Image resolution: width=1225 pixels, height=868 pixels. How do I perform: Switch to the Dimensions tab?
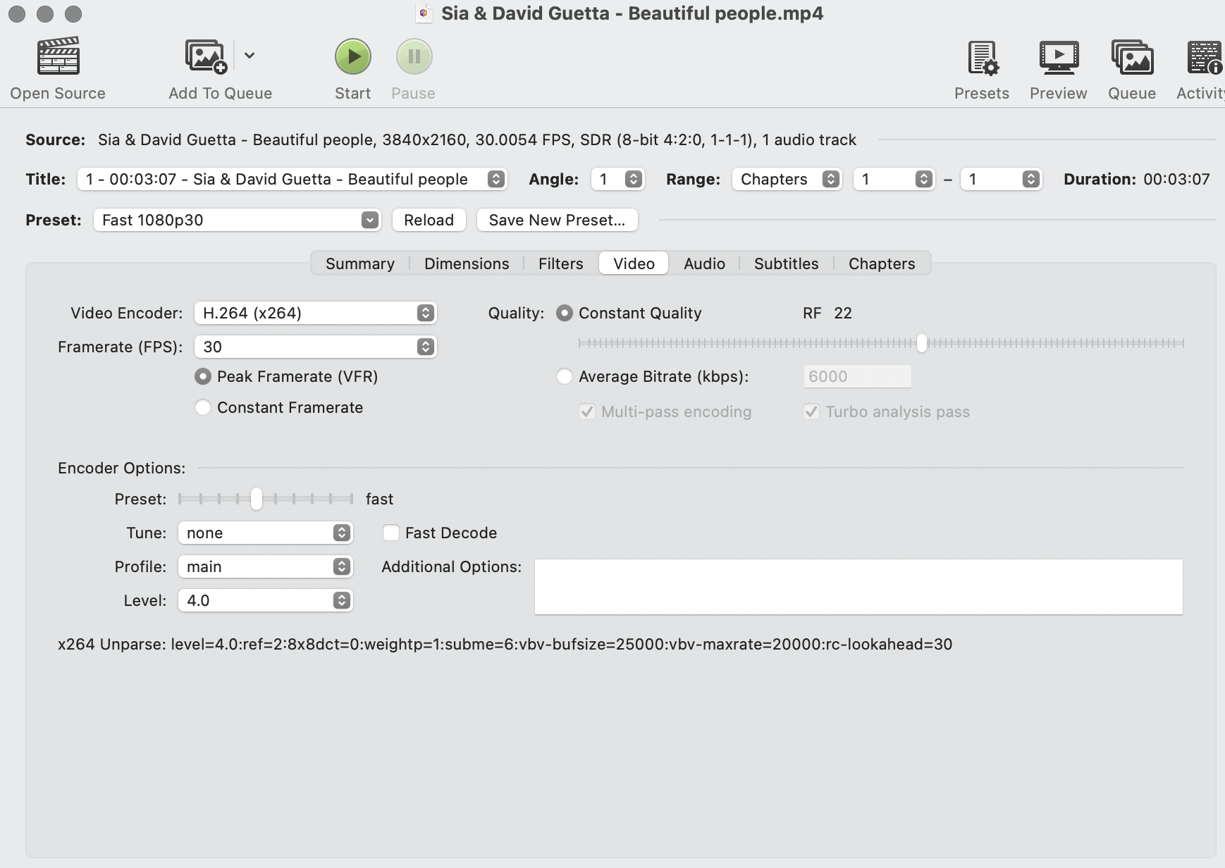[x=466, y=263]
